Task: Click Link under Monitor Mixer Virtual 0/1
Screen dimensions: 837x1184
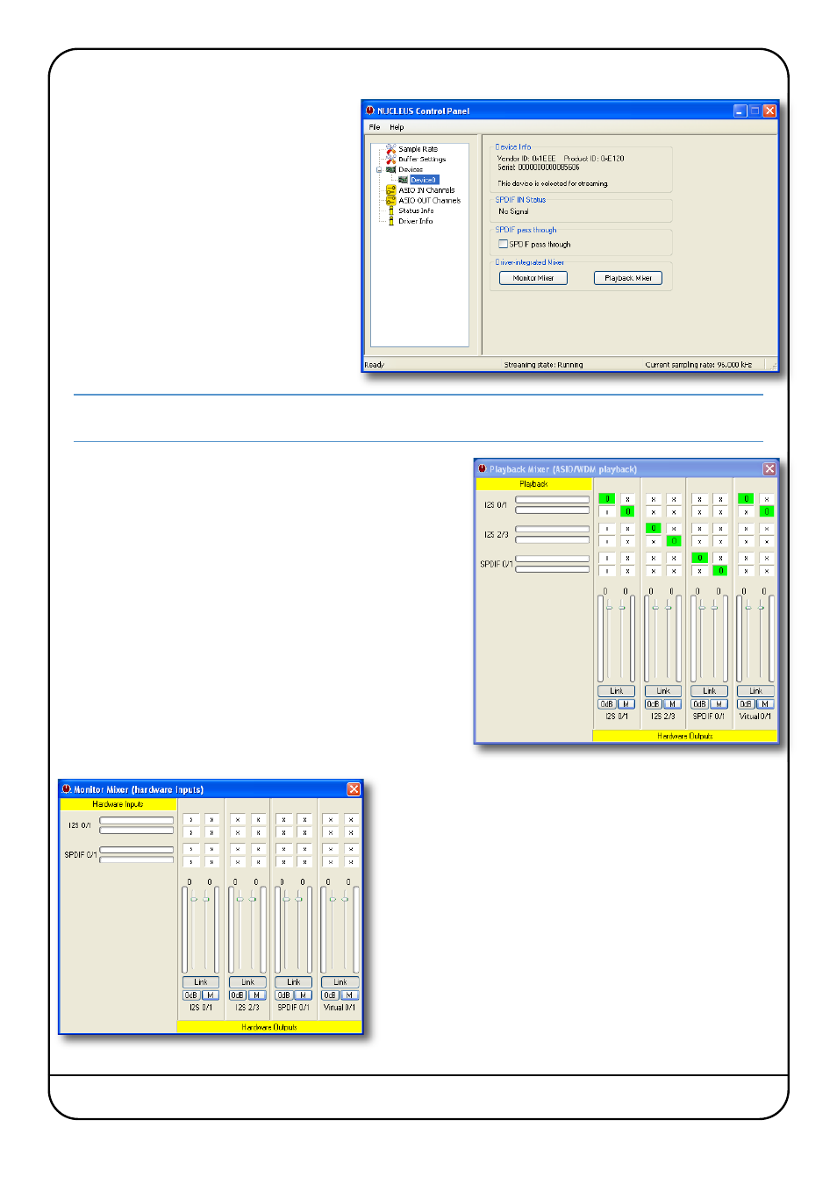Action: click(340, 982)
